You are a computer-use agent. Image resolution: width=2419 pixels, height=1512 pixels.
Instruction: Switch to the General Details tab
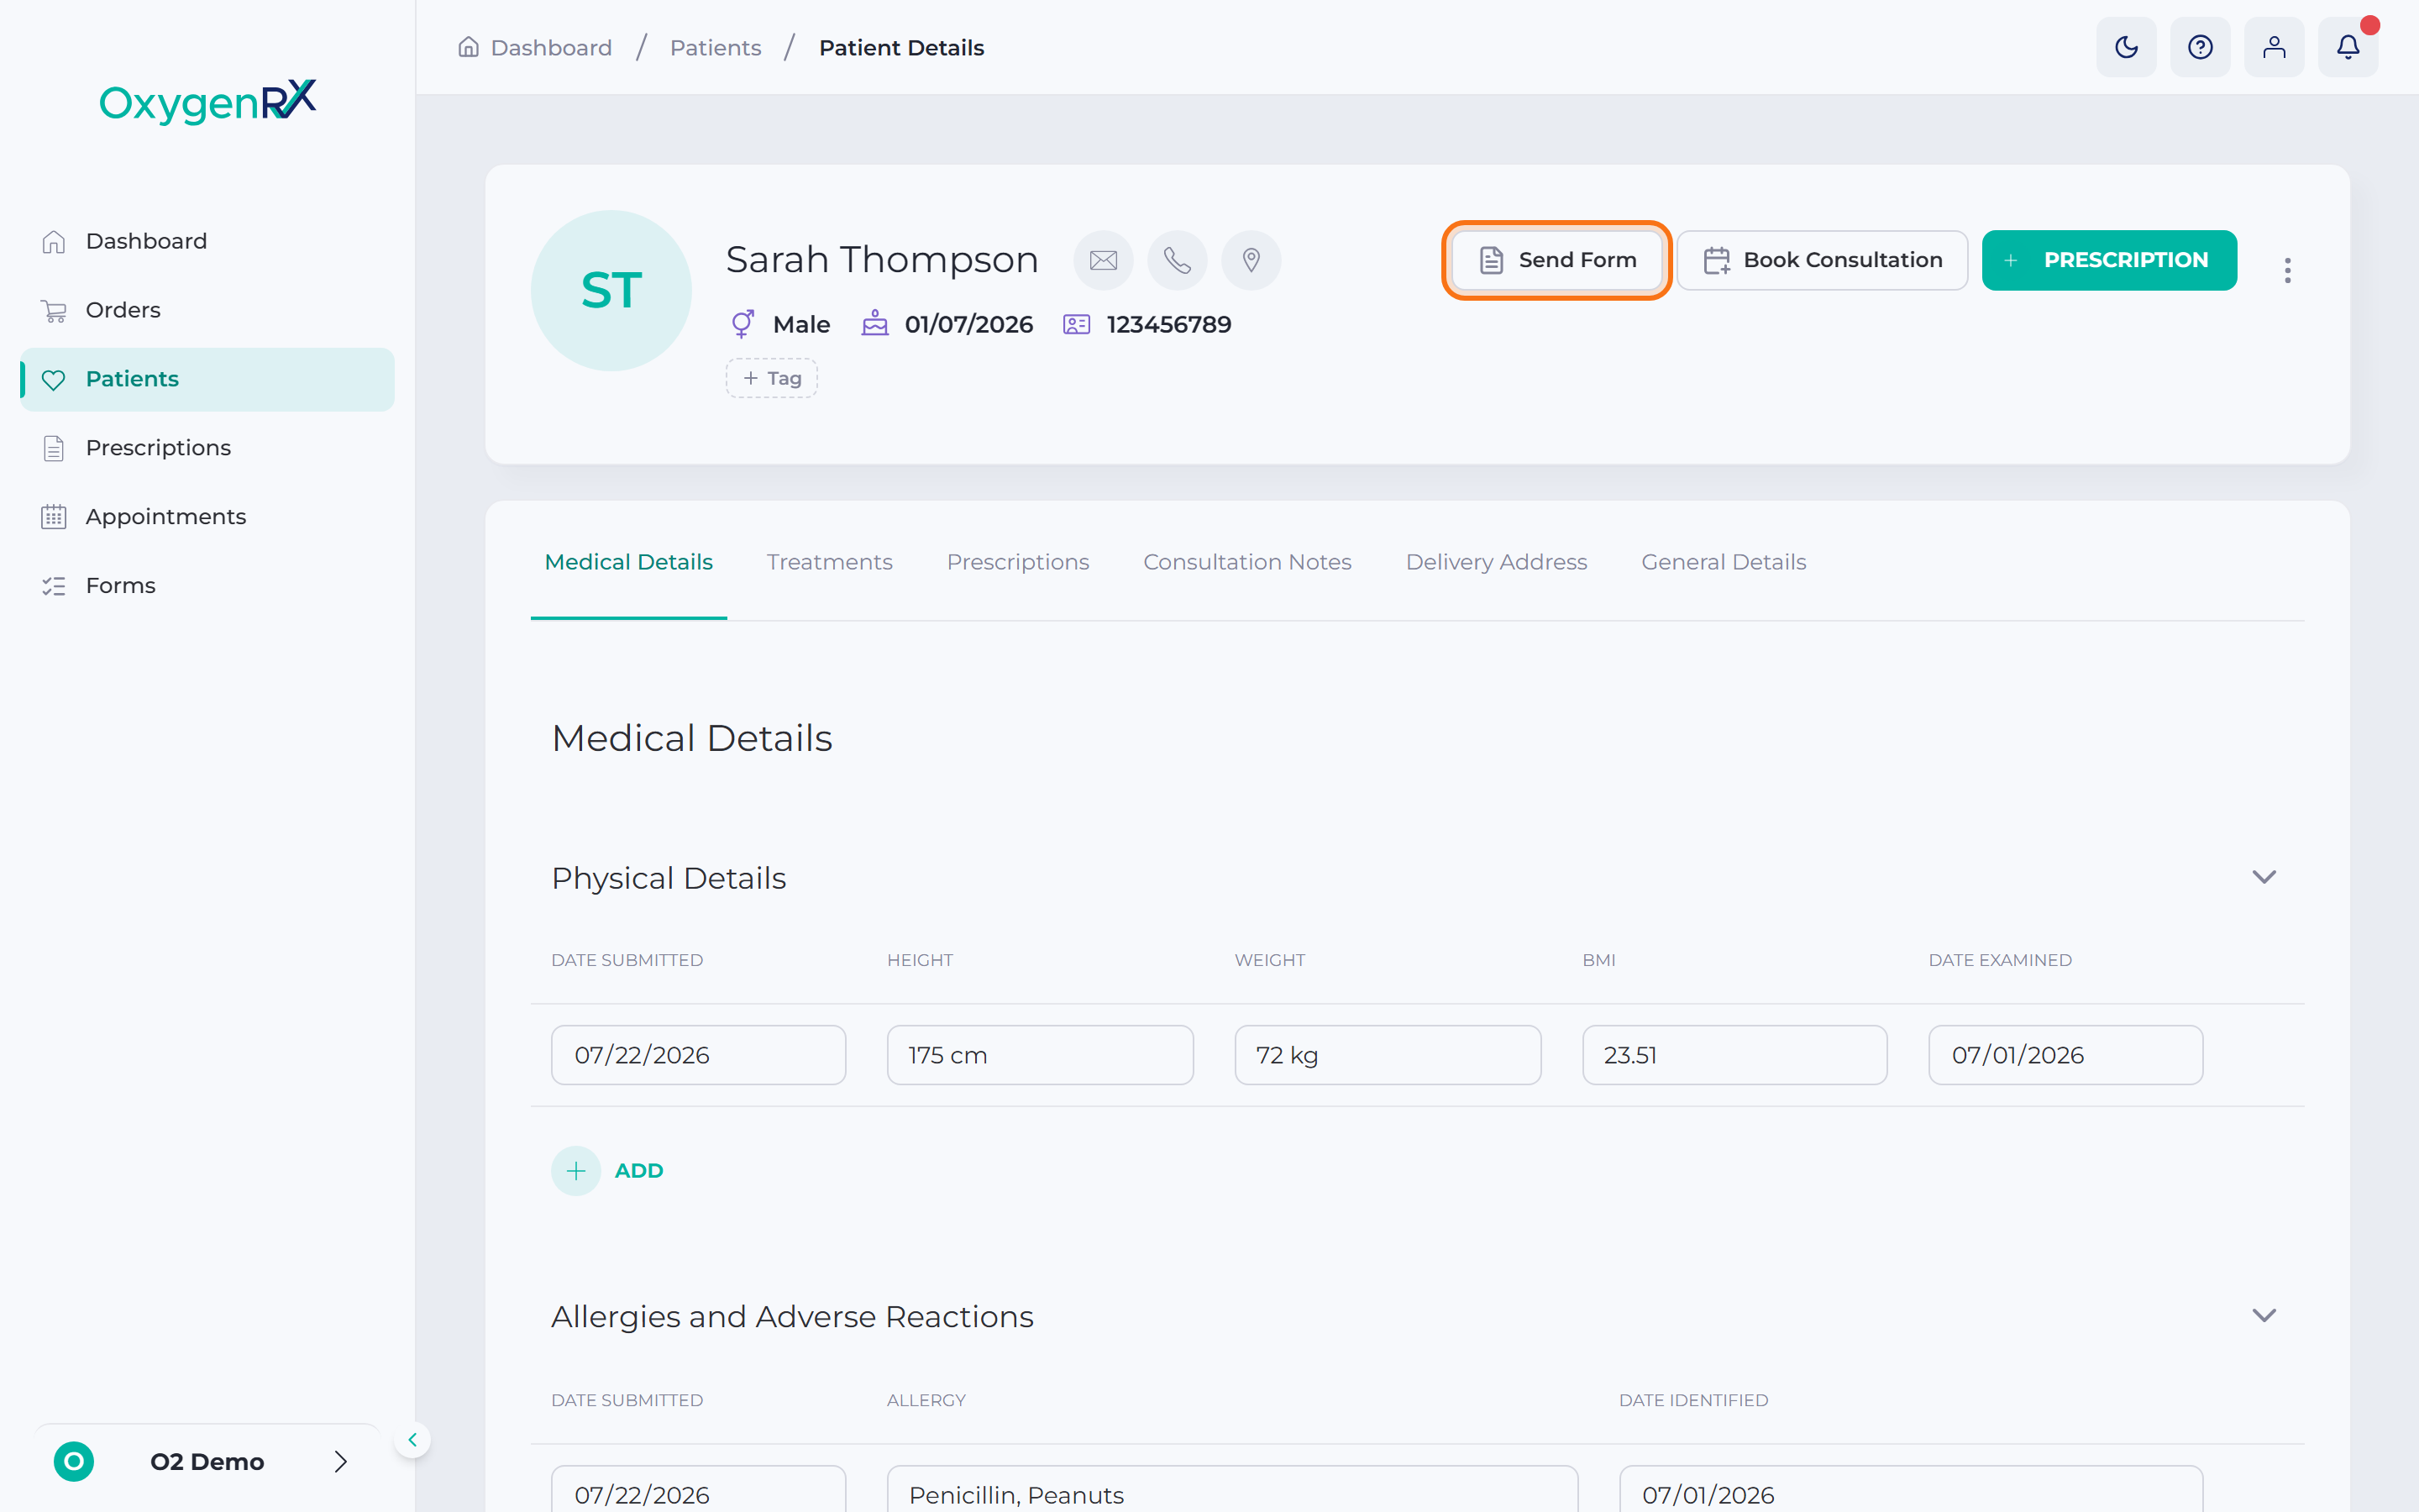(x=1724, y=562)
